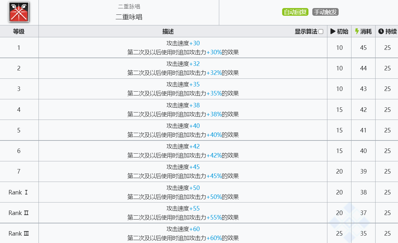
Task: Click 攻击速度+50 description text
Action: pyautogui.click(x=183, y=188)
